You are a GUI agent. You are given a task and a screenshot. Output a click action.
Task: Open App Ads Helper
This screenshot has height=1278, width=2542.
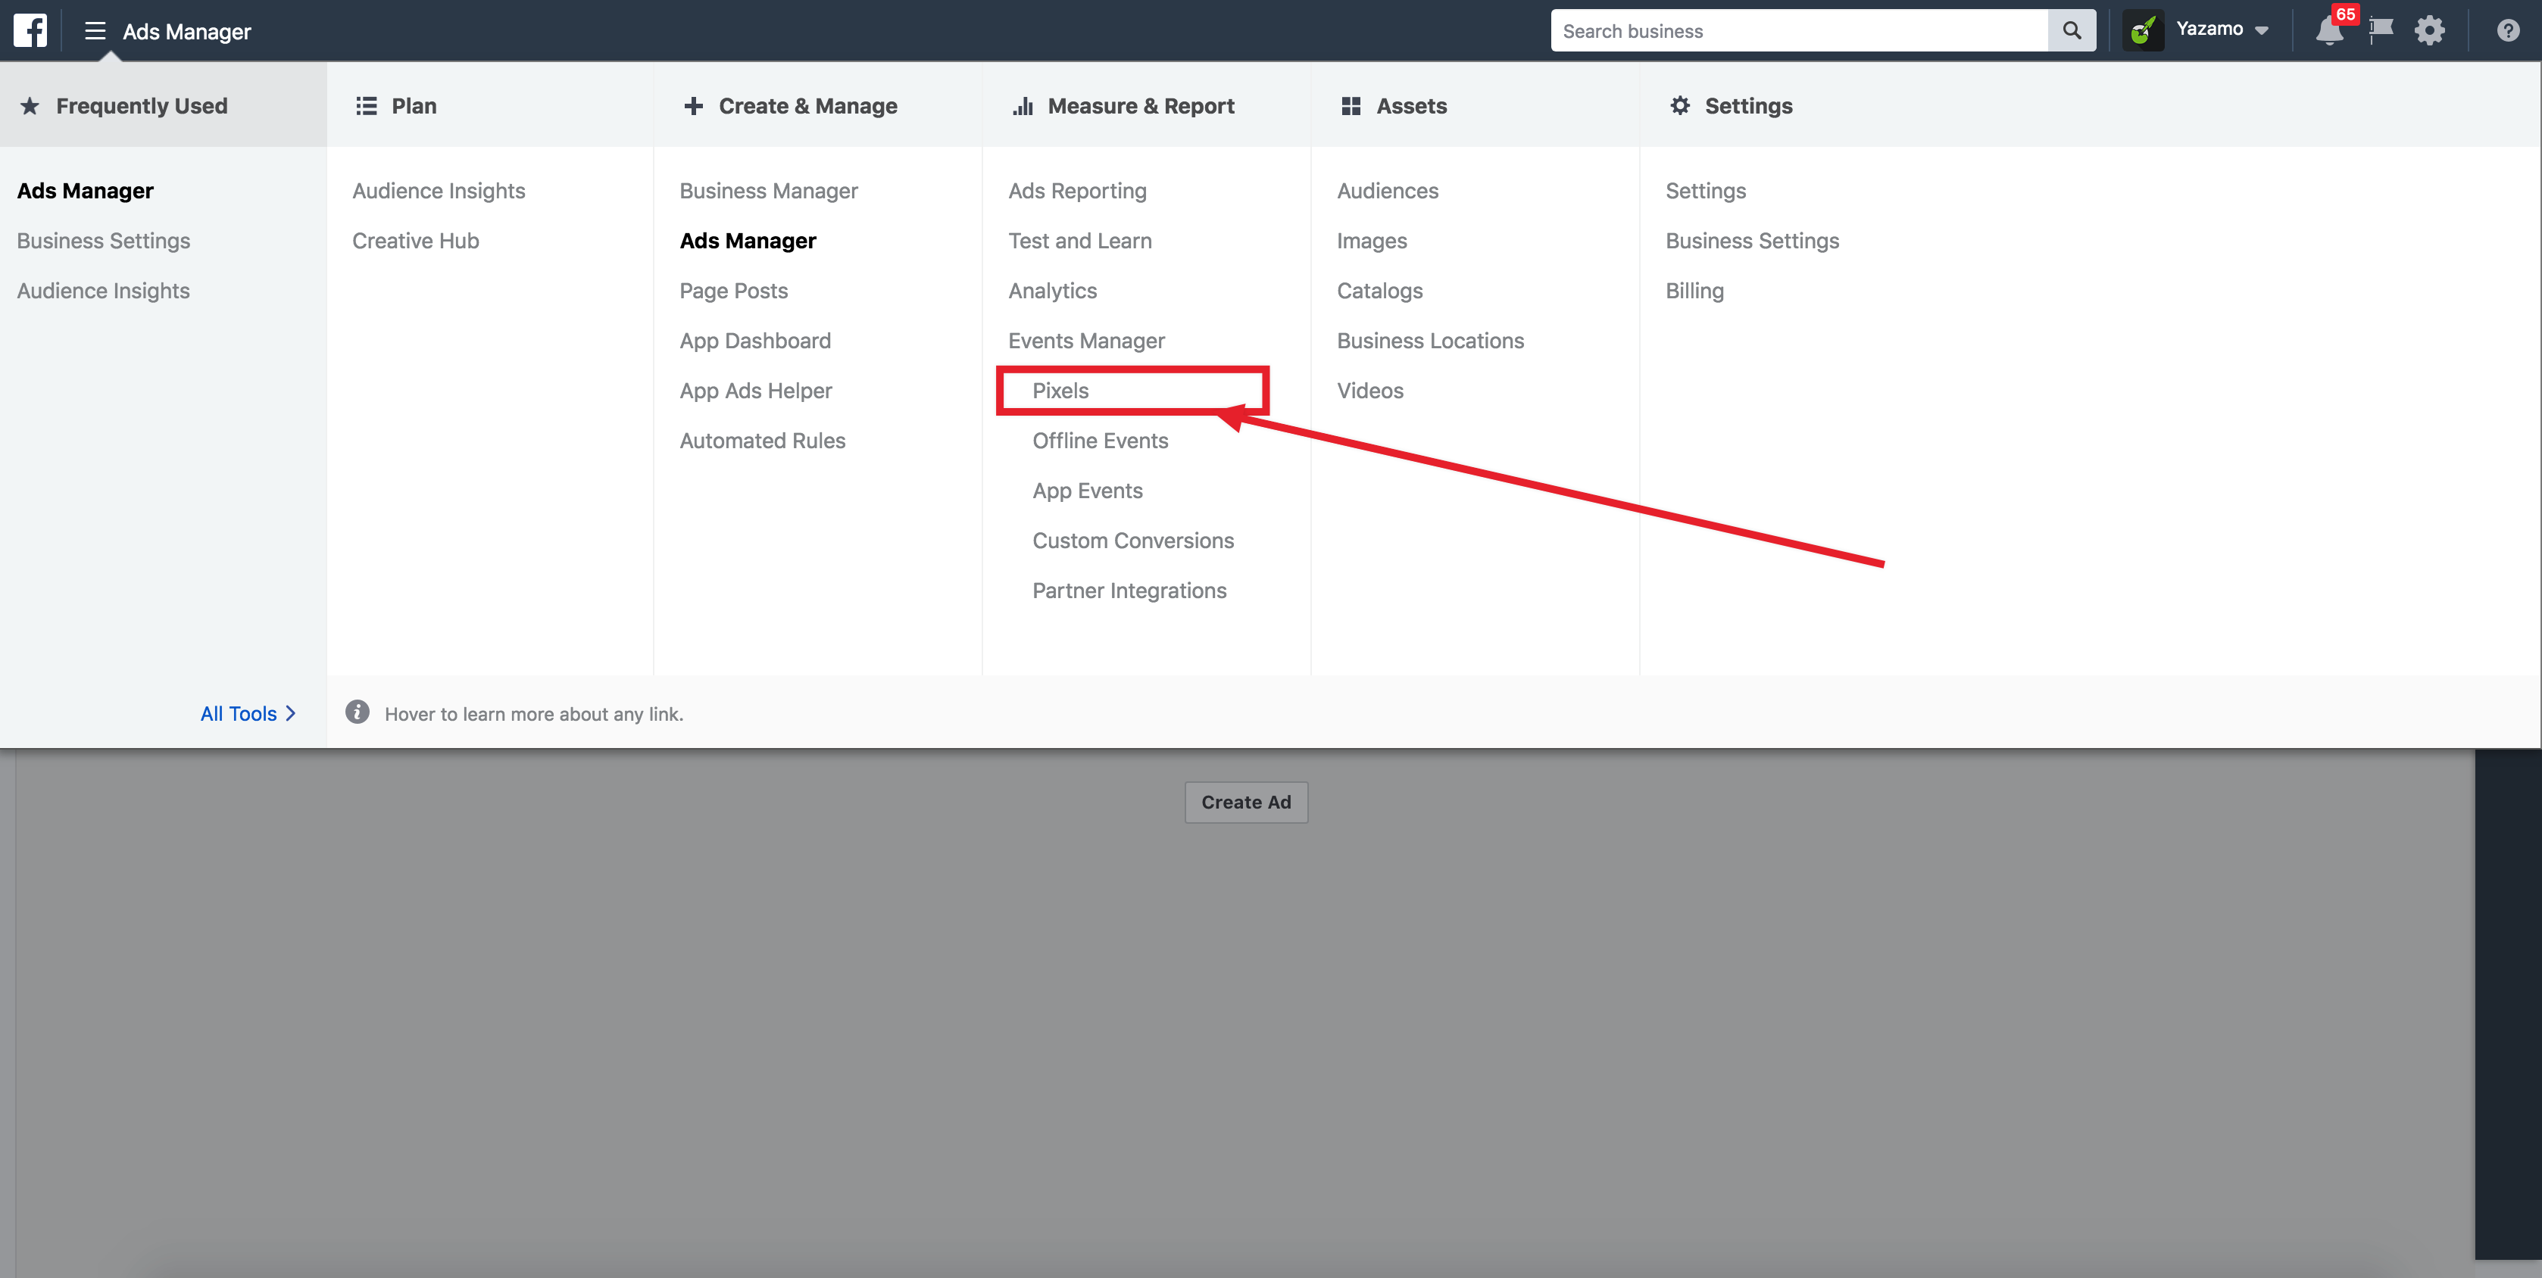click(756, 391)
